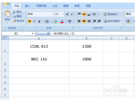The height and width of the screenshot is (102, 135).
Task: Click the Select All corner triangle
Action: pos(5,38)
